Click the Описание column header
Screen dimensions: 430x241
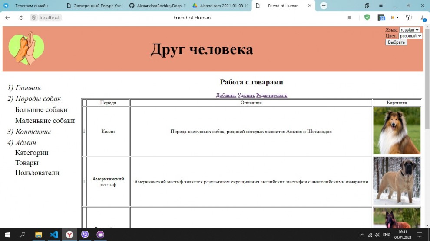click(x=251, y=103)
